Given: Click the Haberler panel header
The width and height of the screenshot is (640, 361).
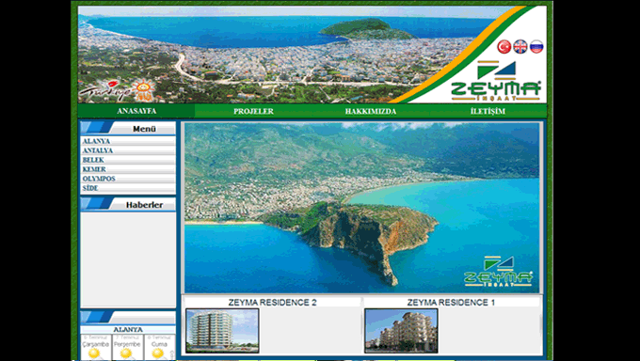Looking at the screenshot, I should (x=128, y=204).
